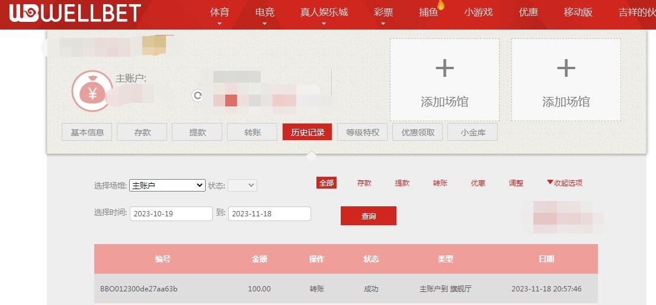Select the 历史记录 tab
656x305 pixels.
point(308,132)
